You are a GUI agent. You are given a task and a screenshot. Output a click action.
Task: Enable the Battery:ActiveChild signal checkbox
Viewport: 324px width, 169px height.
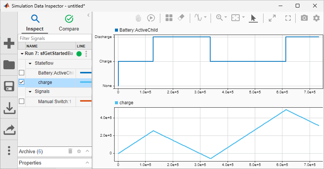click(22, 73)
